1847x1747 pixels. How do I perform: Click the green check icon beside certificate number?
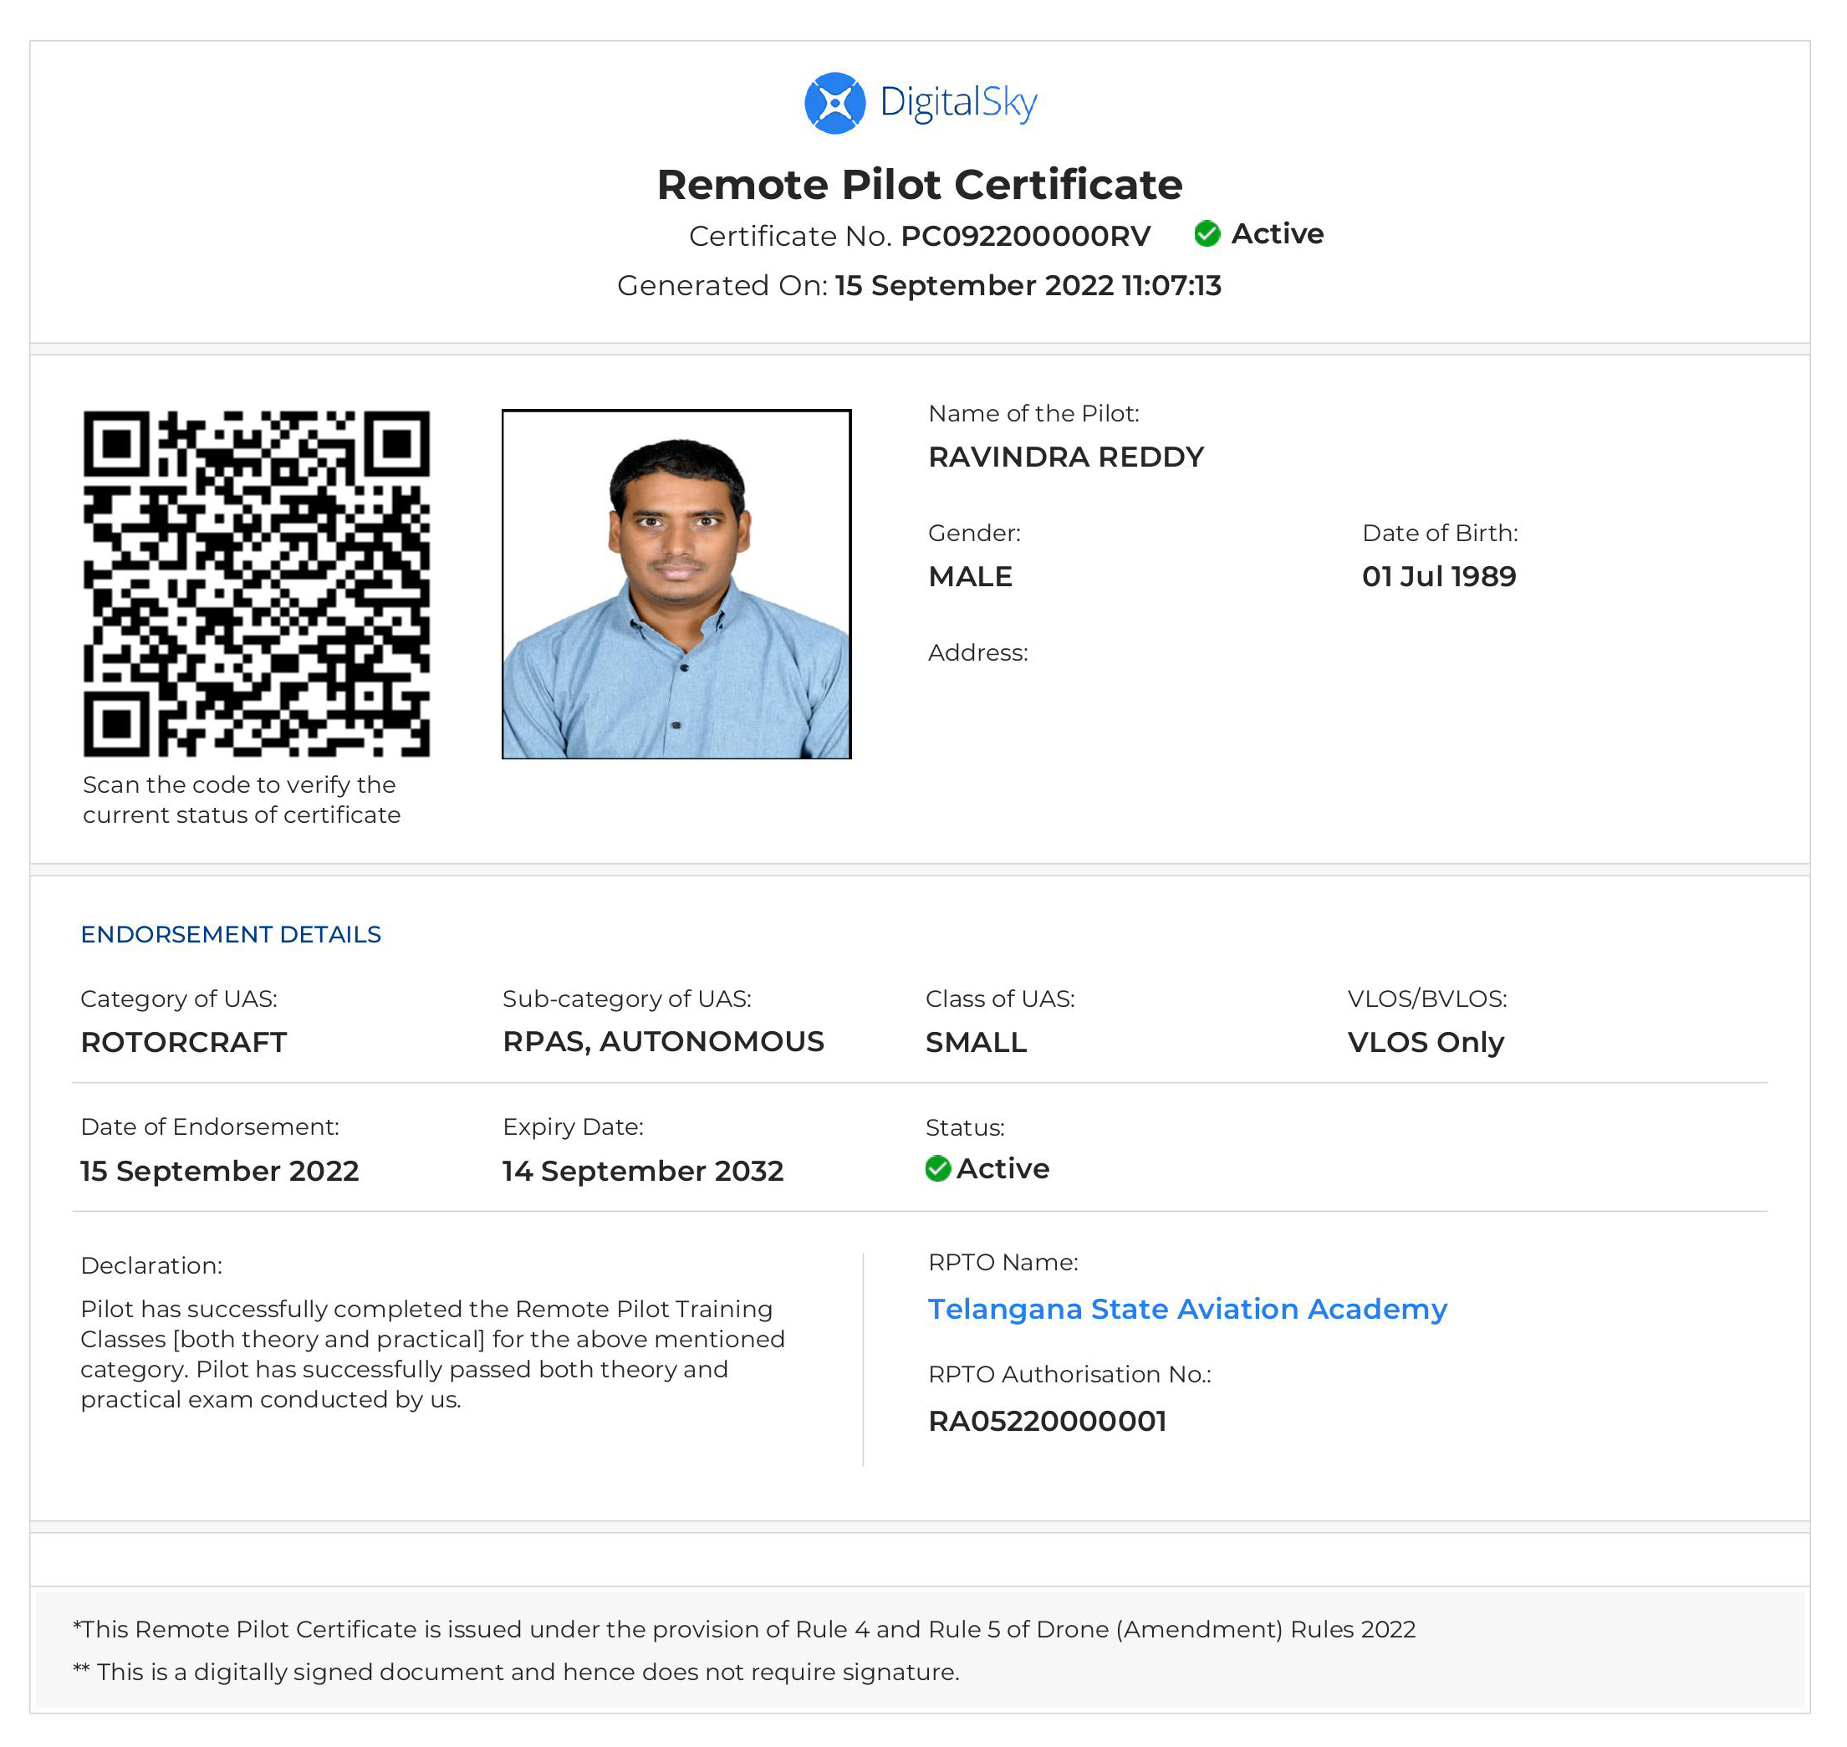pos(1207,233)
